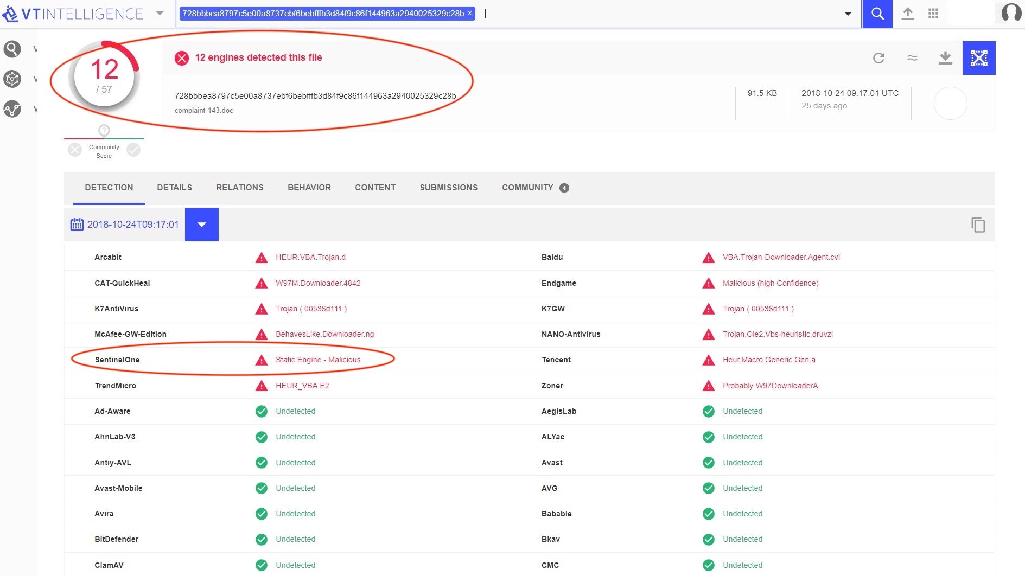Click the sidebar search magnifier icon
Viewport: 1025px width, 576px height.
pos(12,49)
